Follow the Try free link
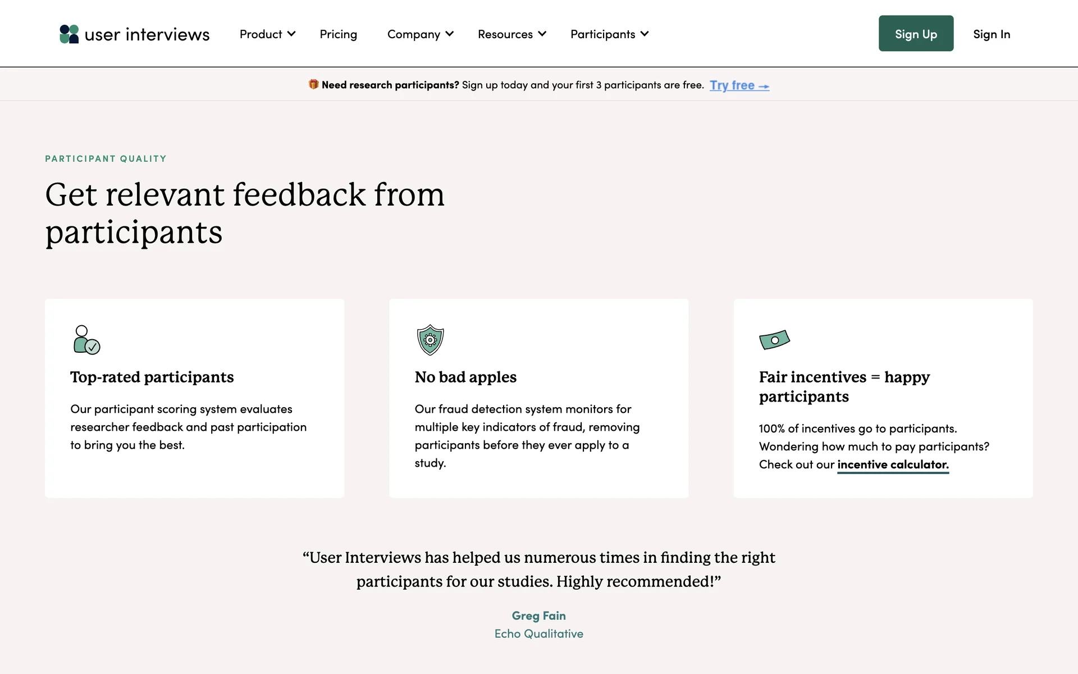Screen dimensions: 1078x674 pyautogui.click(x=732, y=85)
